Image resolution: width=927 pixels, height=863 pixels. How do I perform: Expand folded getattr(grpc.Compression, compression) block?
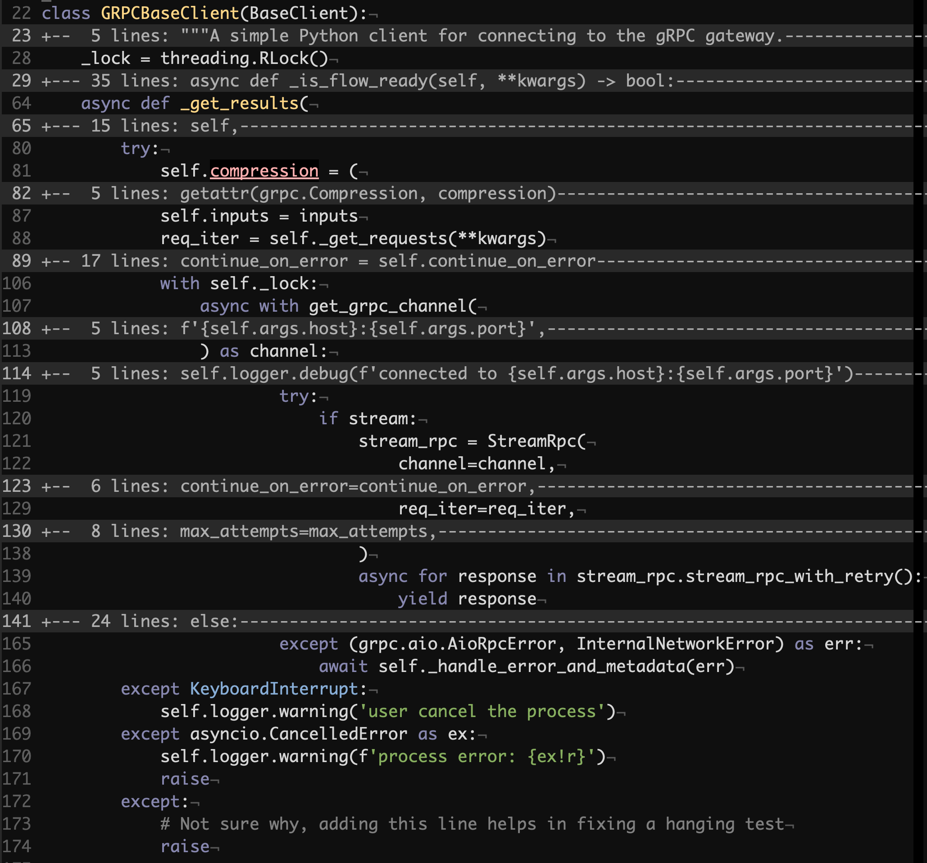[327, 194]
